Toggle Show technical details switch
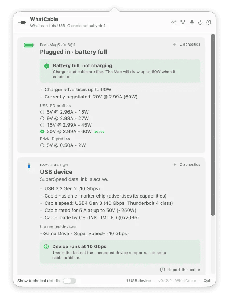 pyautogui.click(x=70, y=281)
